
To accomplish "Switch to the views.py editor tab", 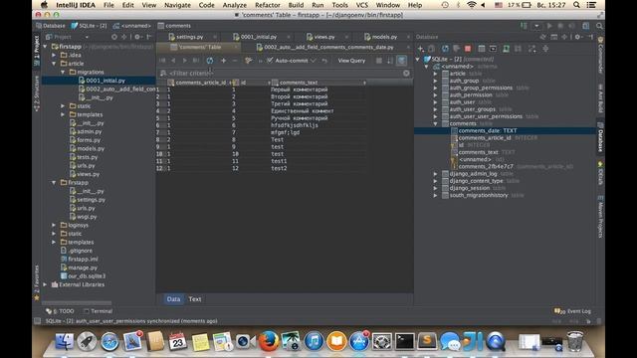I will pyautogui.click(x=324, y=37).
